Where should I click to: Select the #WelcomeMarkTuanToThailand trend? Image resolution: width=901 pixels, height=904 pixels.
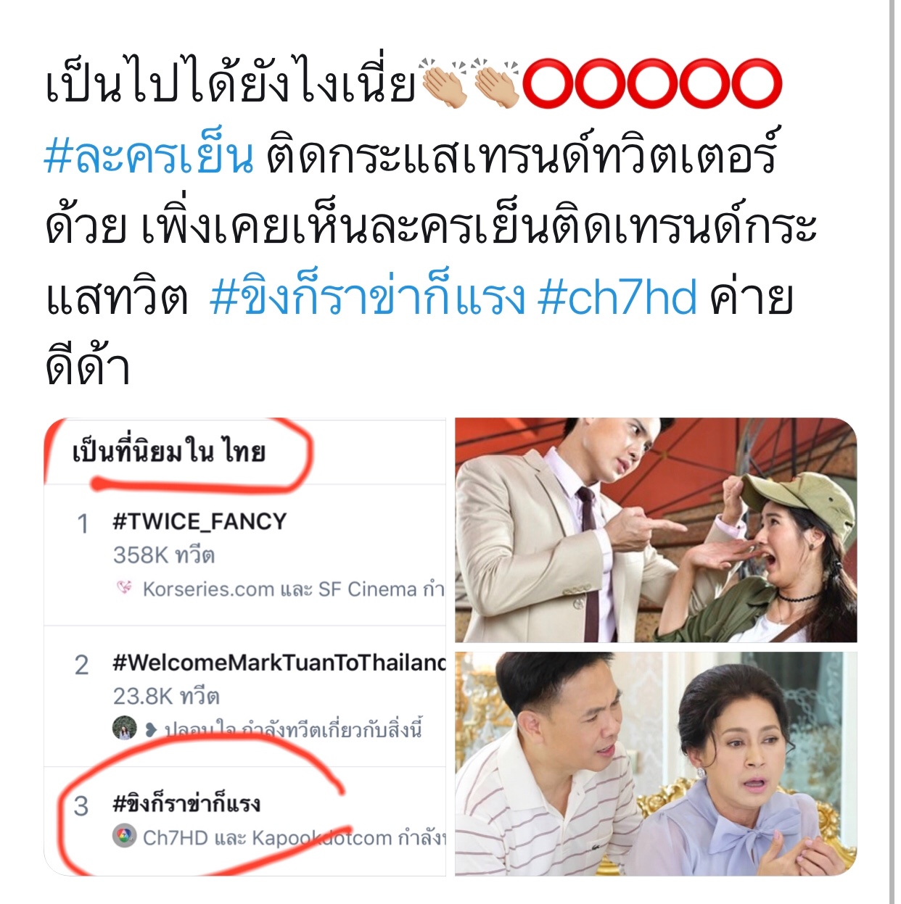[245, 696]
